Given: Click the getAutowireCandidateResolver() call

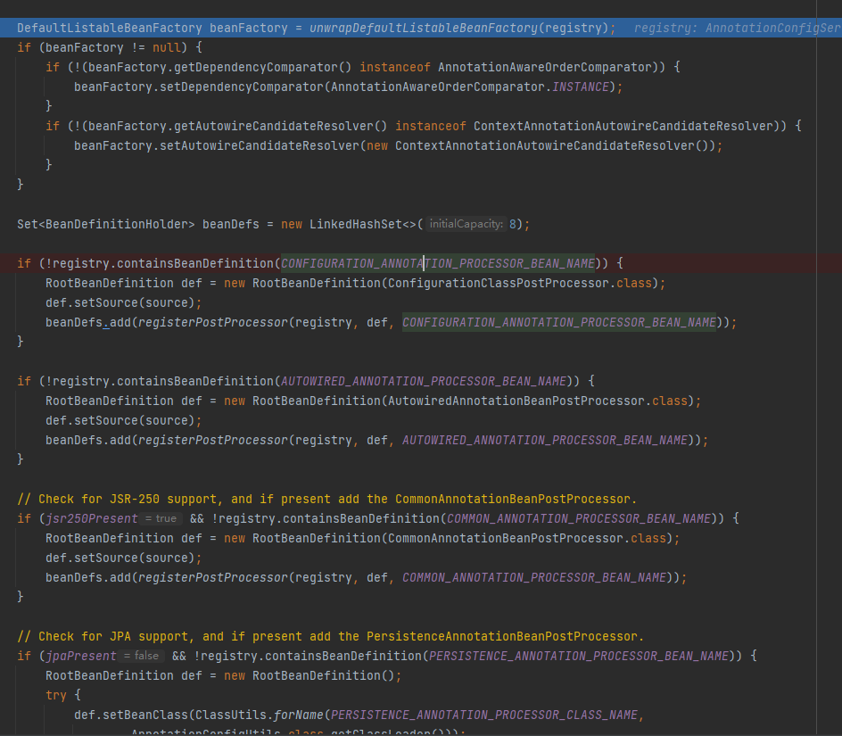Looking at the screenshot, I should point(281,127).
